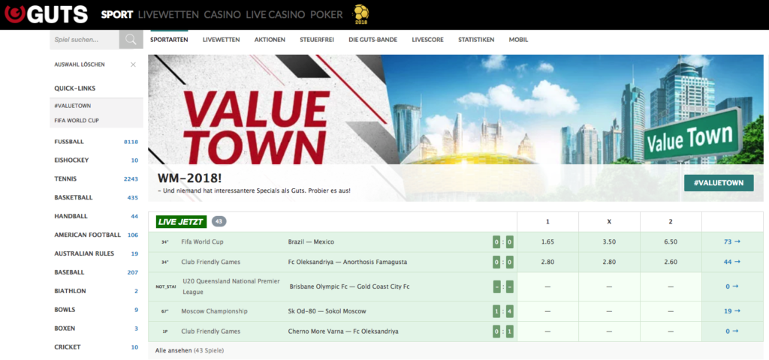Open the Livescore tab

[x=427, y=40]
